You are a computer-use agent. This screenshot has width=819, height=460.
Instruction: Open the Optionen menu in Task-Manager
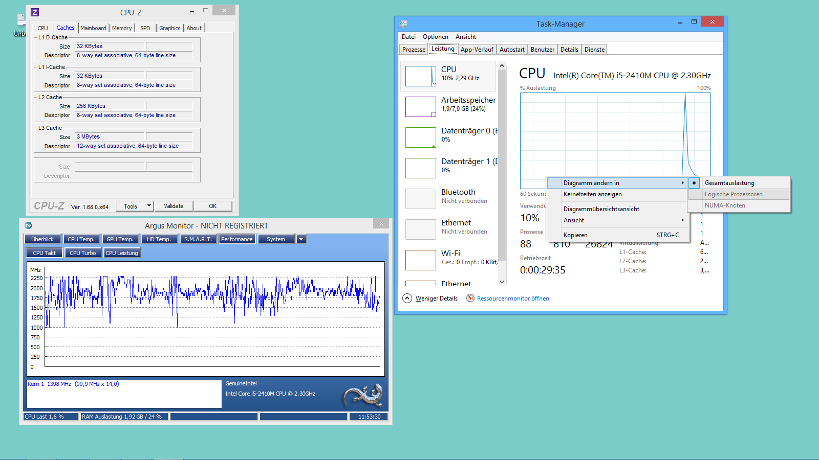click(435, 37)
